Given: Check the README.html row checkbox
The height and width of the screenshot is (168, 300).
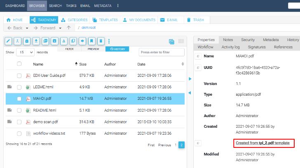Looking at the screenshot, I should 19,110.
